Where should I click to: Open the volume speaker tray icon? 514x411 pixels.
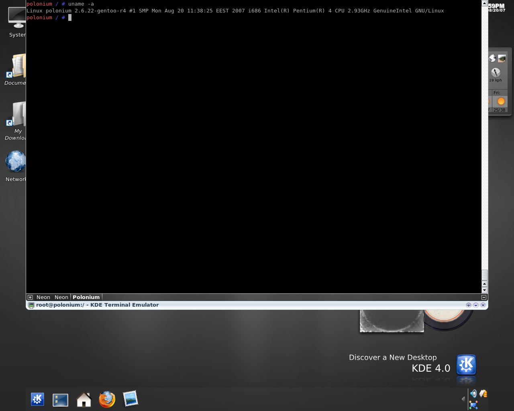pyautogui.click(x=473, y=394)
